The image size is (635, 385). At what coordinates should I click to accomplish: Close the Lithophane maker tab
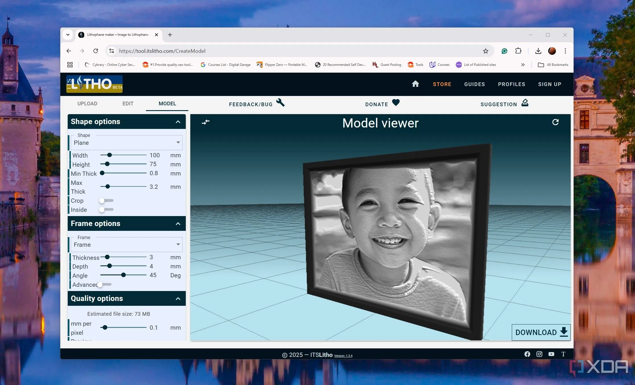(x=156, y=35)
